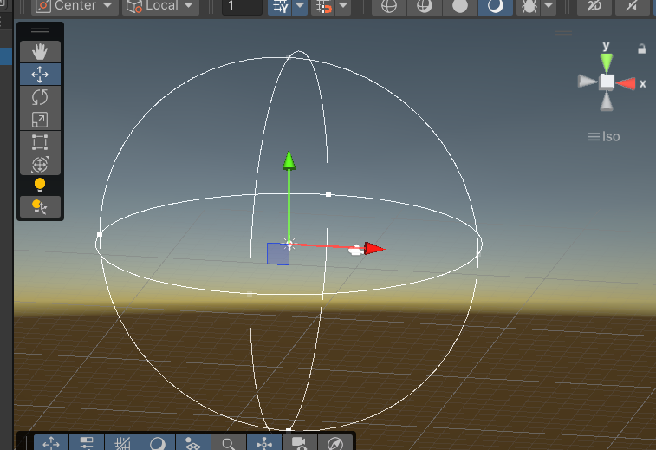Select the Scale tool
The height and width of the screenshot is (450, 656).
tap(40, 120)
